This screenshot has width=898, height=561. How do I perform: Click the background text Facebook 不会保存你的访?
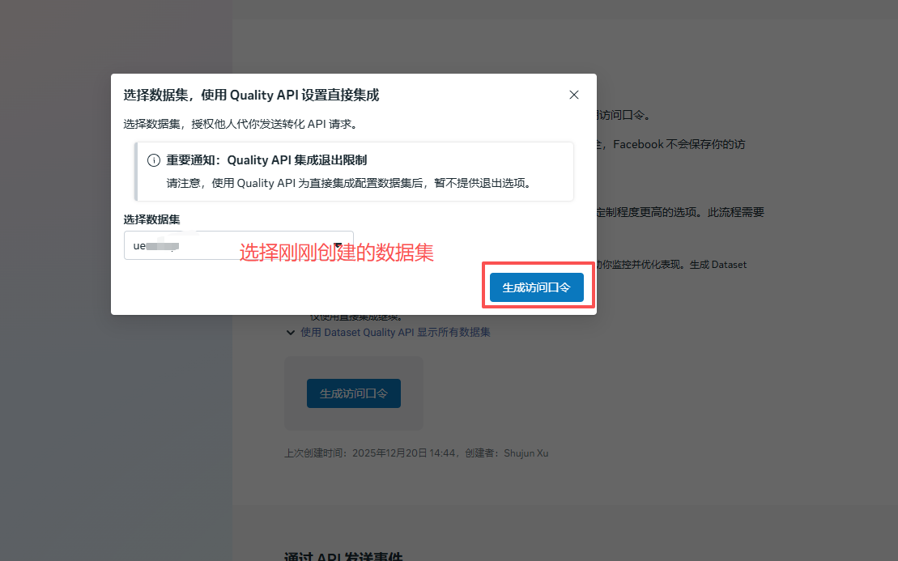[x=679, y=144]
